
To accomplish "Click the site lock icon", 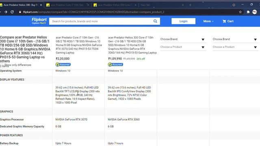I will pos(20,12).
